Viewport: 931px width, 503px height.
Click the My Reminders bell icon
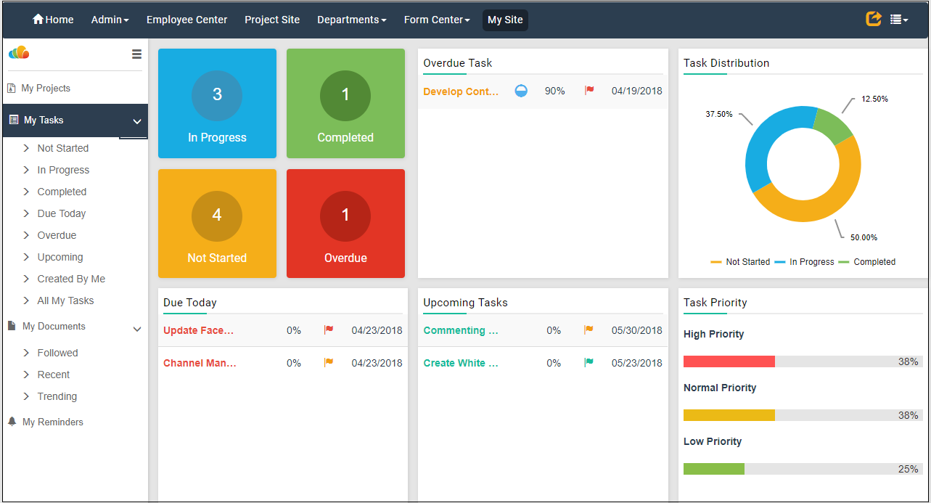tap(12, 422)
